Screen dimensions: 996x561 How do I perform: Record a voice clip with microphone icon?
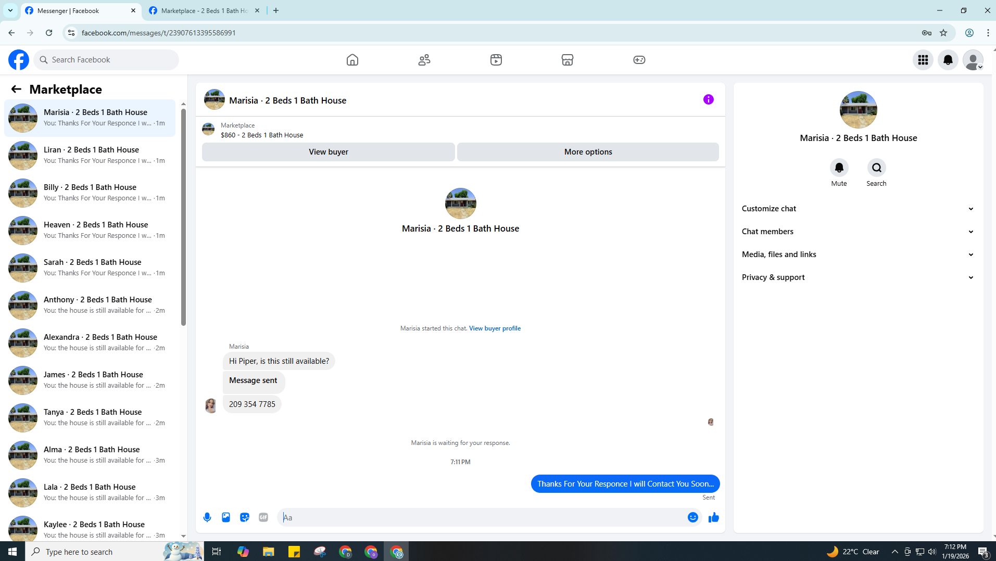[207, 517]
